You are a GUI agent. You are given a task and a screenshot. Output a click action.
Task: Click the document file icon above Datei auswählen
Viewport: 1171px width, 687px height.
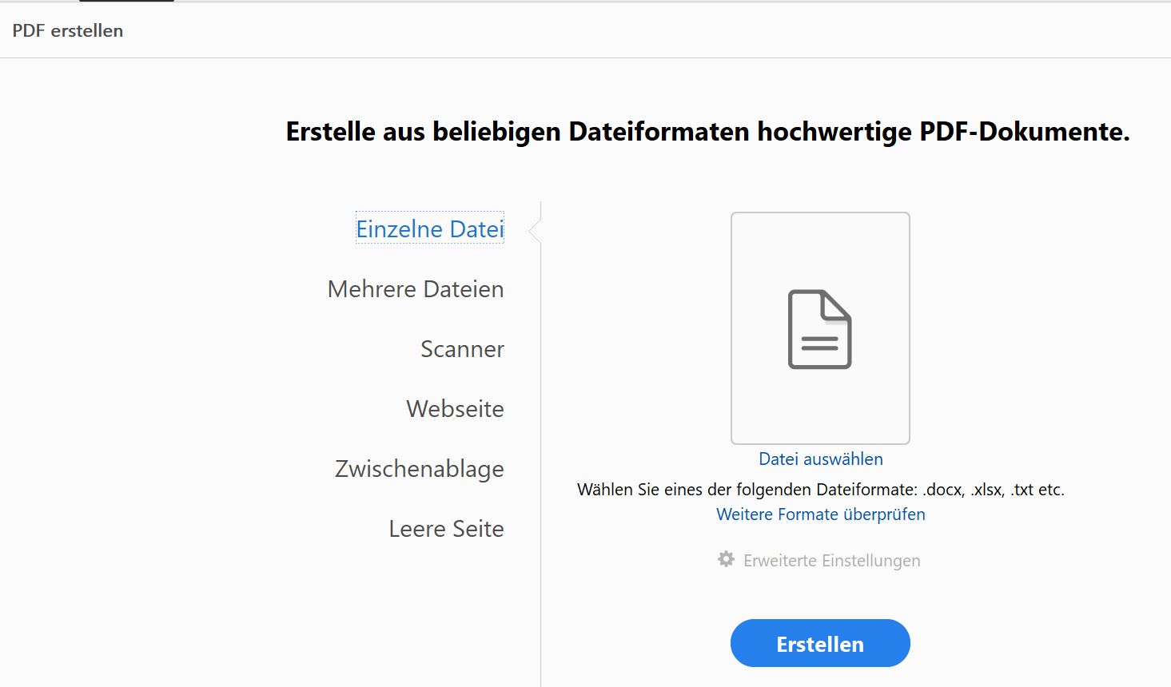(819, 329)
